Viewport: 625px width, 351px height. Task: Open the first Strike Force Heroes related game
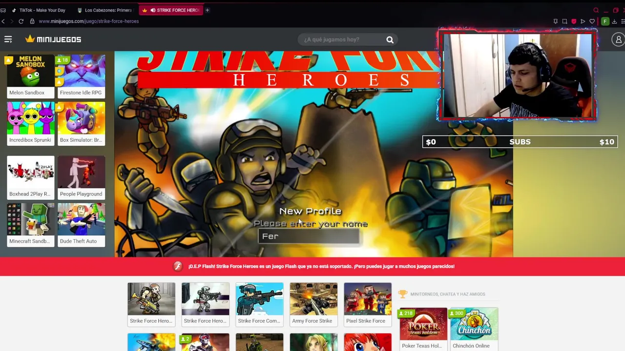(151, 304)
